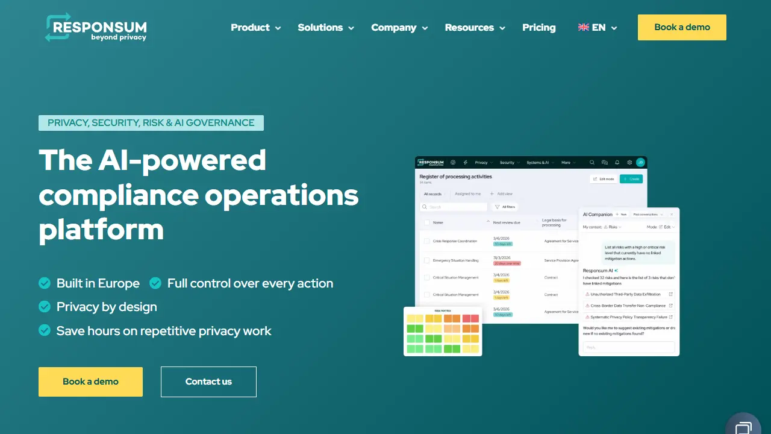
Task: Click the Contact us button
Action: pyautogui.click(x=208, y=382)
